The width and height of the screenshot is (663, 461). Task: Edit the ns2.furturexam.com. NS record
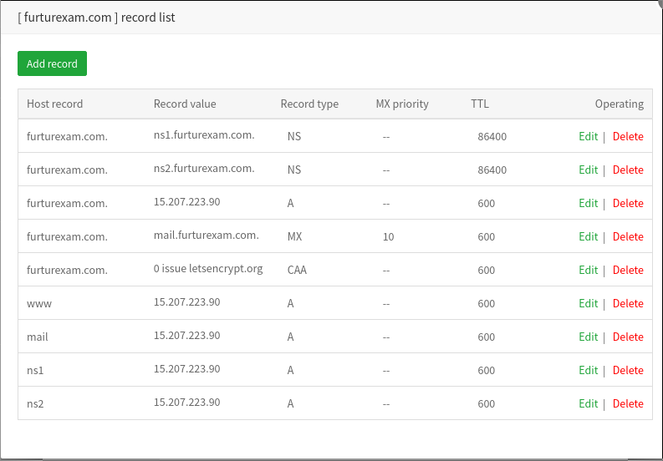pyautogui.click(x=588, y=170)
